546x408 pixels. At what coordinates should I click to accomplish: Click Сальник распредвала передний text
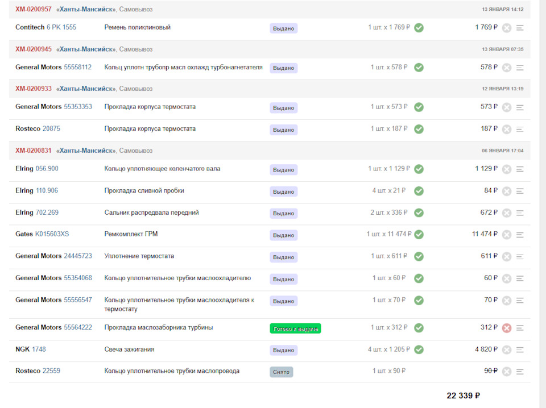coord(151,213)
